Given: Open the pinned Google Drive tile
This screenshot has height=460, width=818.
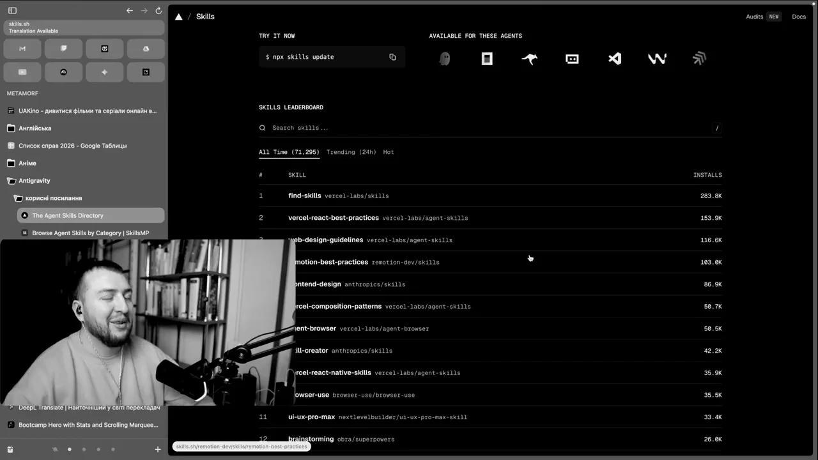Looking at the screenshot, I should pos(146,49).
